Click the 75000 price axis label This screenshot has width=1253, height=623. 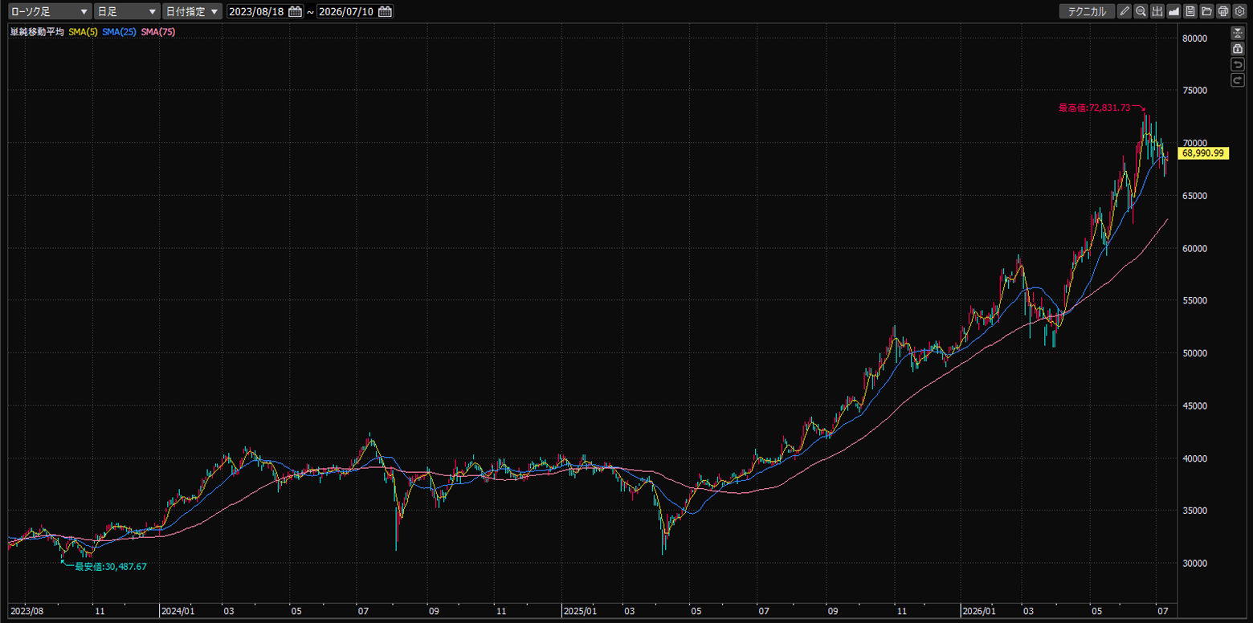[x=1195, y=91]
